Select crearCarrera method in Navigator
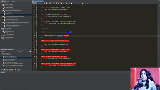Image resolution: width=160 pixels, height=90 pixels. coord(10,58)
